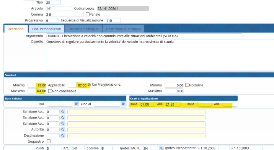Select the Comma field showing 3-8

coord(65,14)
